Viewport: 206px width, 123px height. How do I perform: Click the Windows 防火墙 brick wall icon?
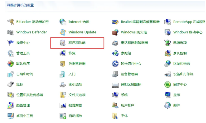(115, 32)
